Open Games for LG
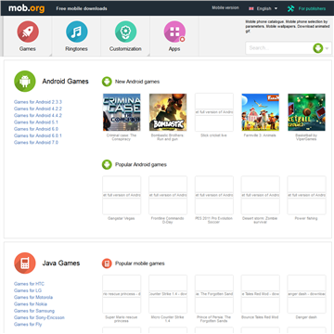The width and height of the screenshot is (334, 334). pos(28,290)
